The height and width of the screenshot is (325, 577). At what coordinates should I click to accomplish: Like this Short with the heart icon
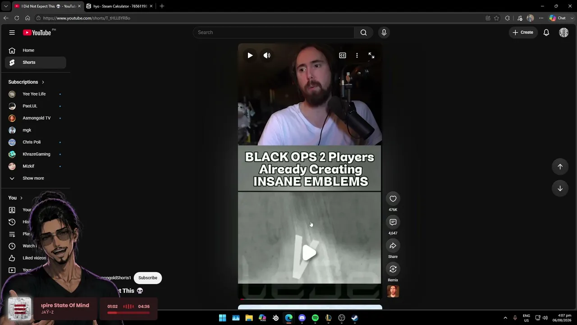click(x=393, y=199)
